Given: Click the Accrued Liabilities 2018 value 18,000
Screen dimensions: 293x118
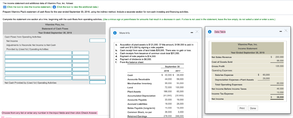Looking at the screenshot, I should pos(168,104).
